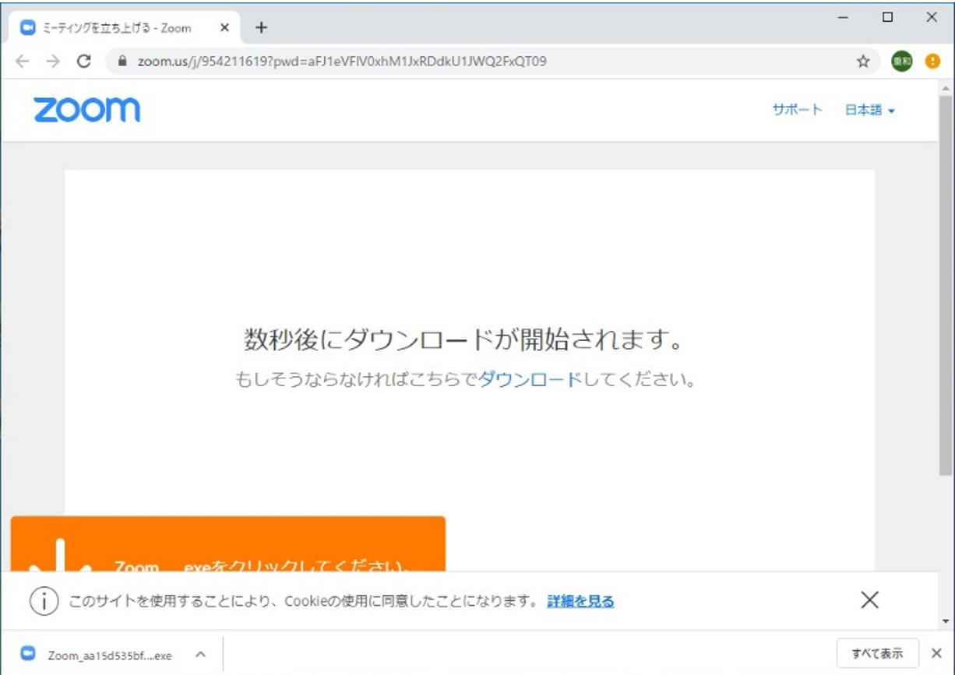
Task: Bookmark this page with the star icon
Action: (863, 62)
